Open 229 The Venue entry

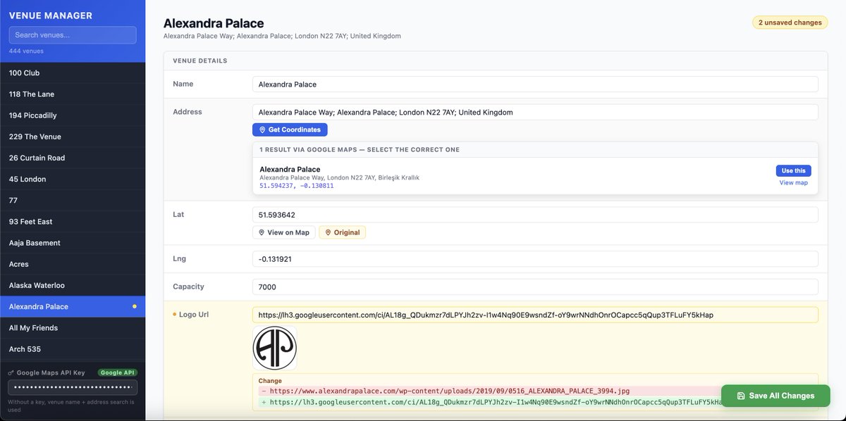pyautogui.click(x=73, y=137)
